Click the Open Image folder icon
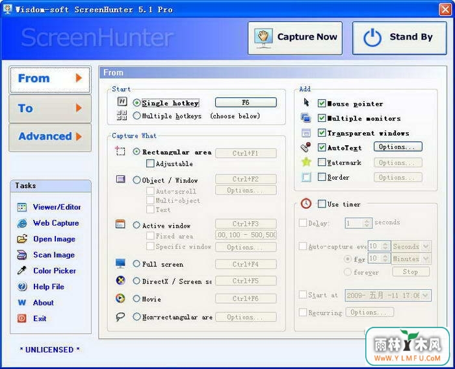455x369 pixels. 22,239
